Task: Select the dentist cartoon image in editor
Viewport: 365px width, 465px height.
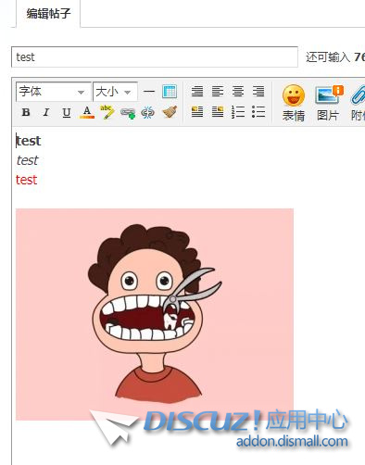Action: (155, 314)
